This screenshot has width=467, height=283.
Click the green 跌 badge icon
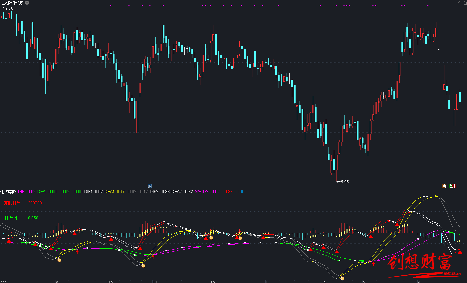[x=451, y=186]
